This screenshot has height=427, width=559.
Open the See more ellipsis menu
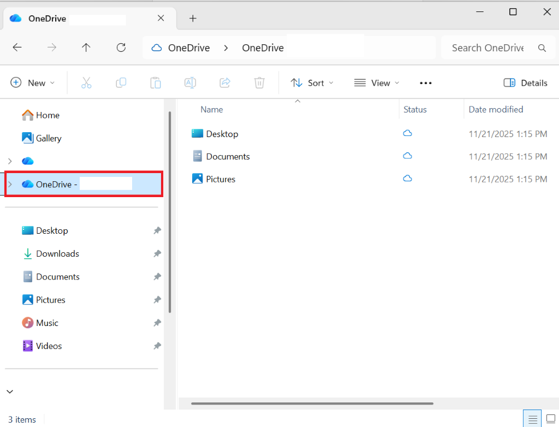426,82
